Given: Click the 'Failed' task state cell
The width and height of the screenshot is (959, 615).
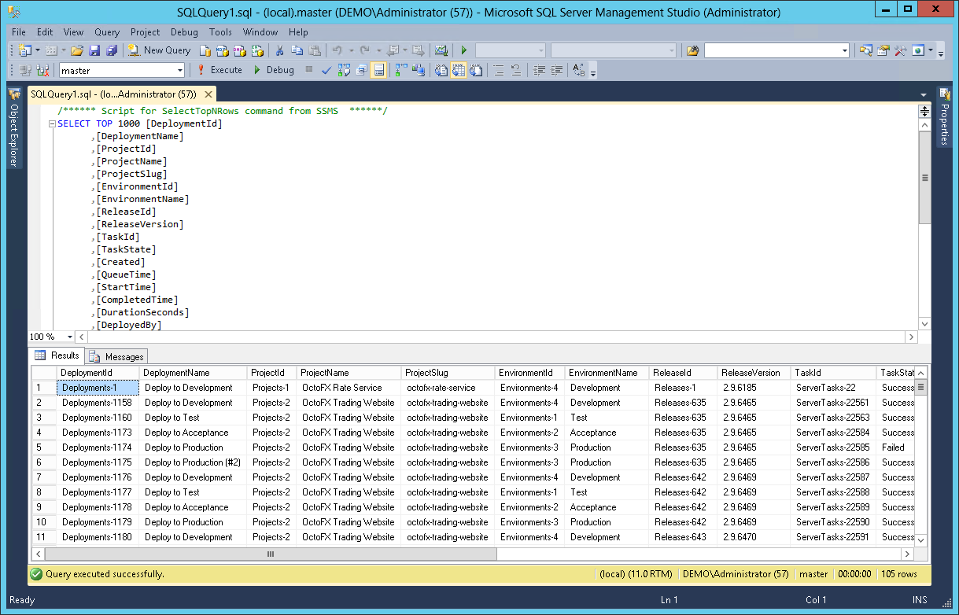Looking at the screenshot, I should click(895, 447).
